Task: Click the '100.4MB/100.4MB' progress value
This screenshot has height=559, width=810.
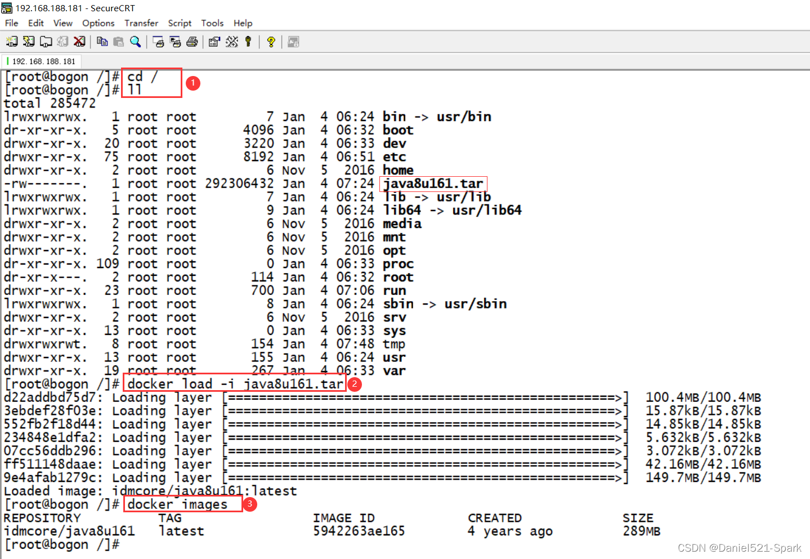Action: point(703,398)
